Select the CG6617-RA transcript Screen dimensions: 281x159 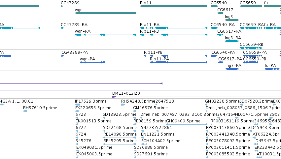pos(220,35)
